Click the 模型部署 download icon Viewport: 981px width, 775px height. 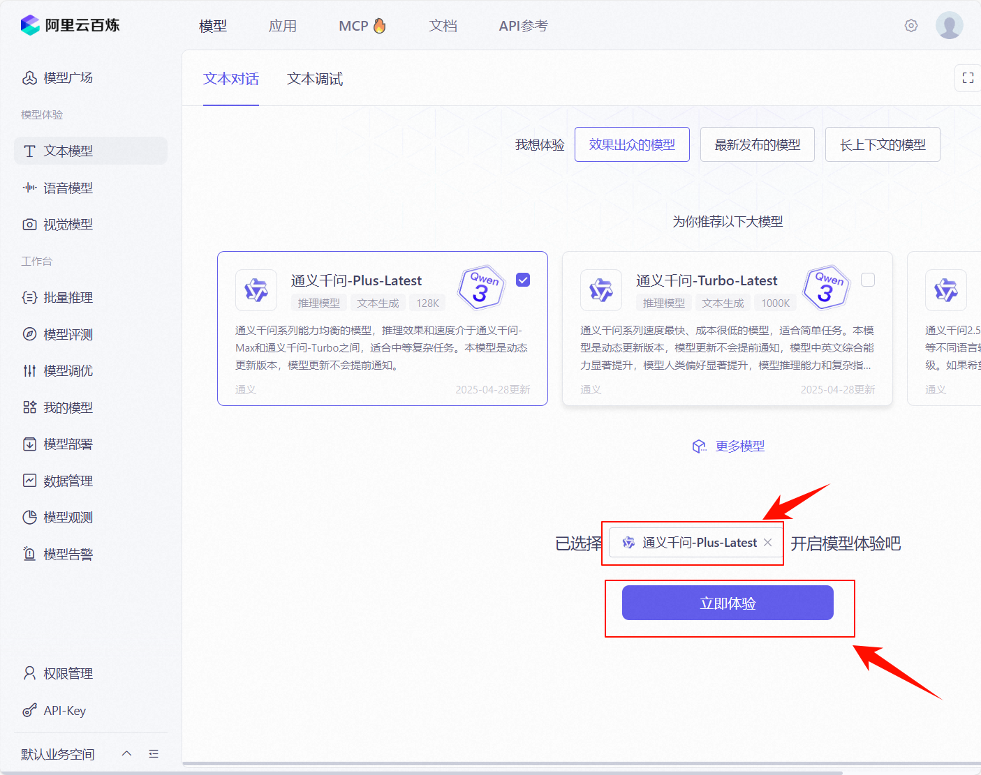point(29,444)
